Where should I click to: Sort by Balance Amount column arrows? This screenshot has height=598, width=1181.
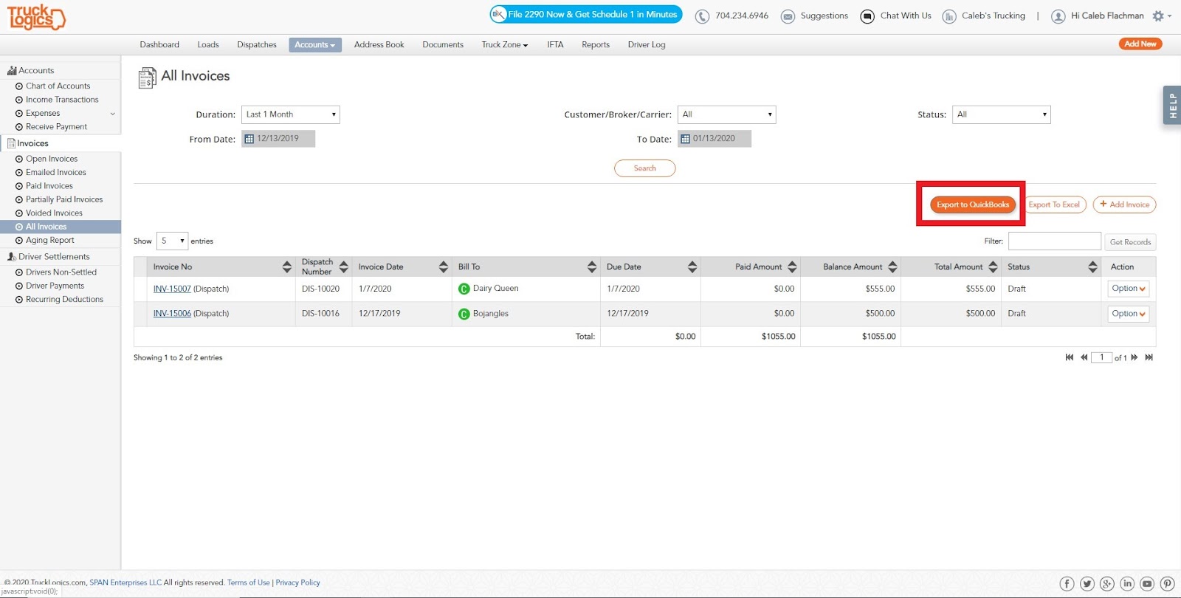(x=892, y=267)
